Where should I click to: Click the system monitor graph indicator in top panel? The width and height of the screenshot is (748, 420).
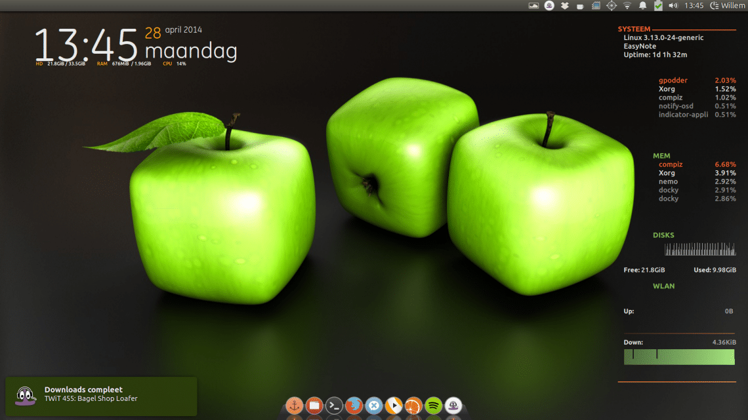tap(533, 6)
